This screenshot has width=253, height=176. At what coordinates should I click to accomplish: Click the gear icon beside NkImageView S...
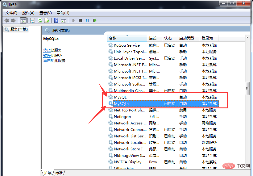[x=110, y=155]
